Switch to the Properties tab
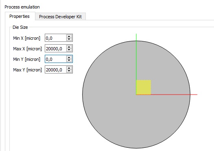This screenshot has width=214, height=151. pyautogui.click(x=20, y=16)
